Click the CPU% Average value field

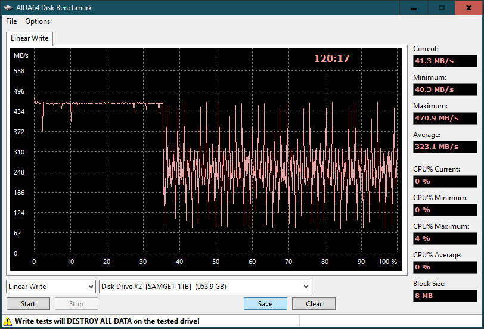[x=445, y=267]
